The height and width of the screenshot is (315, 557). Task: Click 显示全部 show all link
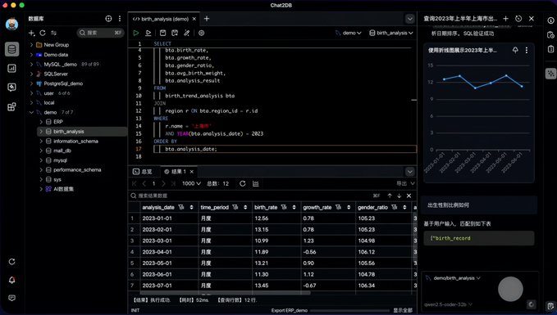pyautogui.click(x=403, y=310)
